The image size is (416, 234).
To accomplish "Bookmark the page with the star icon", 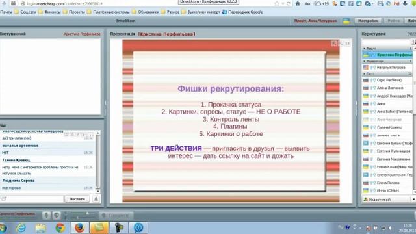I will (277, 3).
